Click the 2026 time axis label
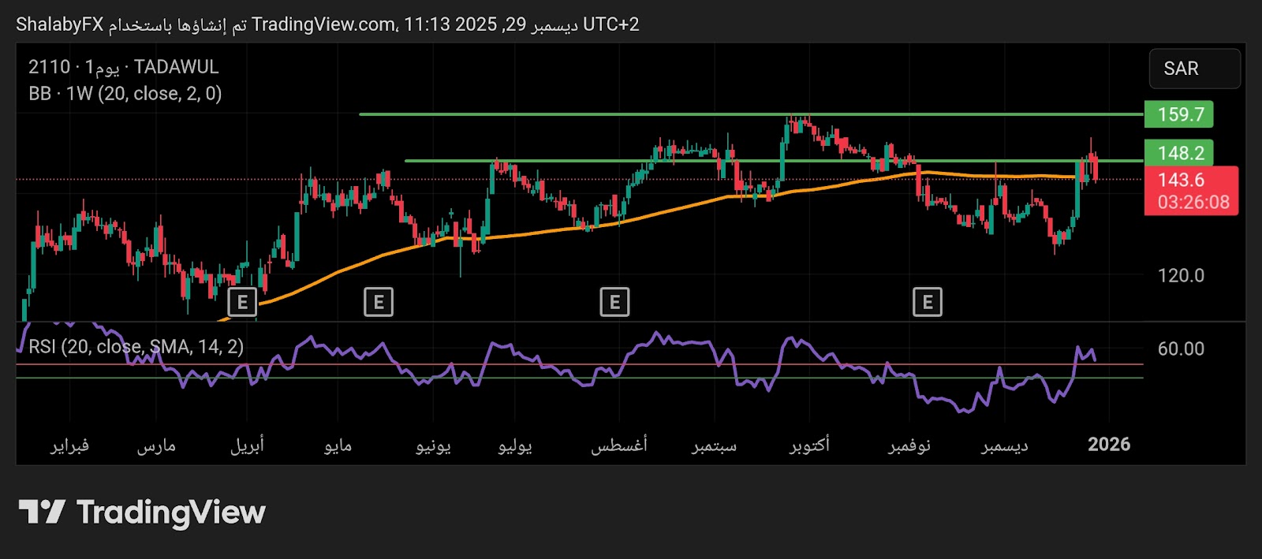 1109,445
